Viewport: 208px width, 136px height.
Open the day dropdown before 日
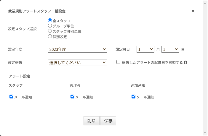[x=170, y=49]
